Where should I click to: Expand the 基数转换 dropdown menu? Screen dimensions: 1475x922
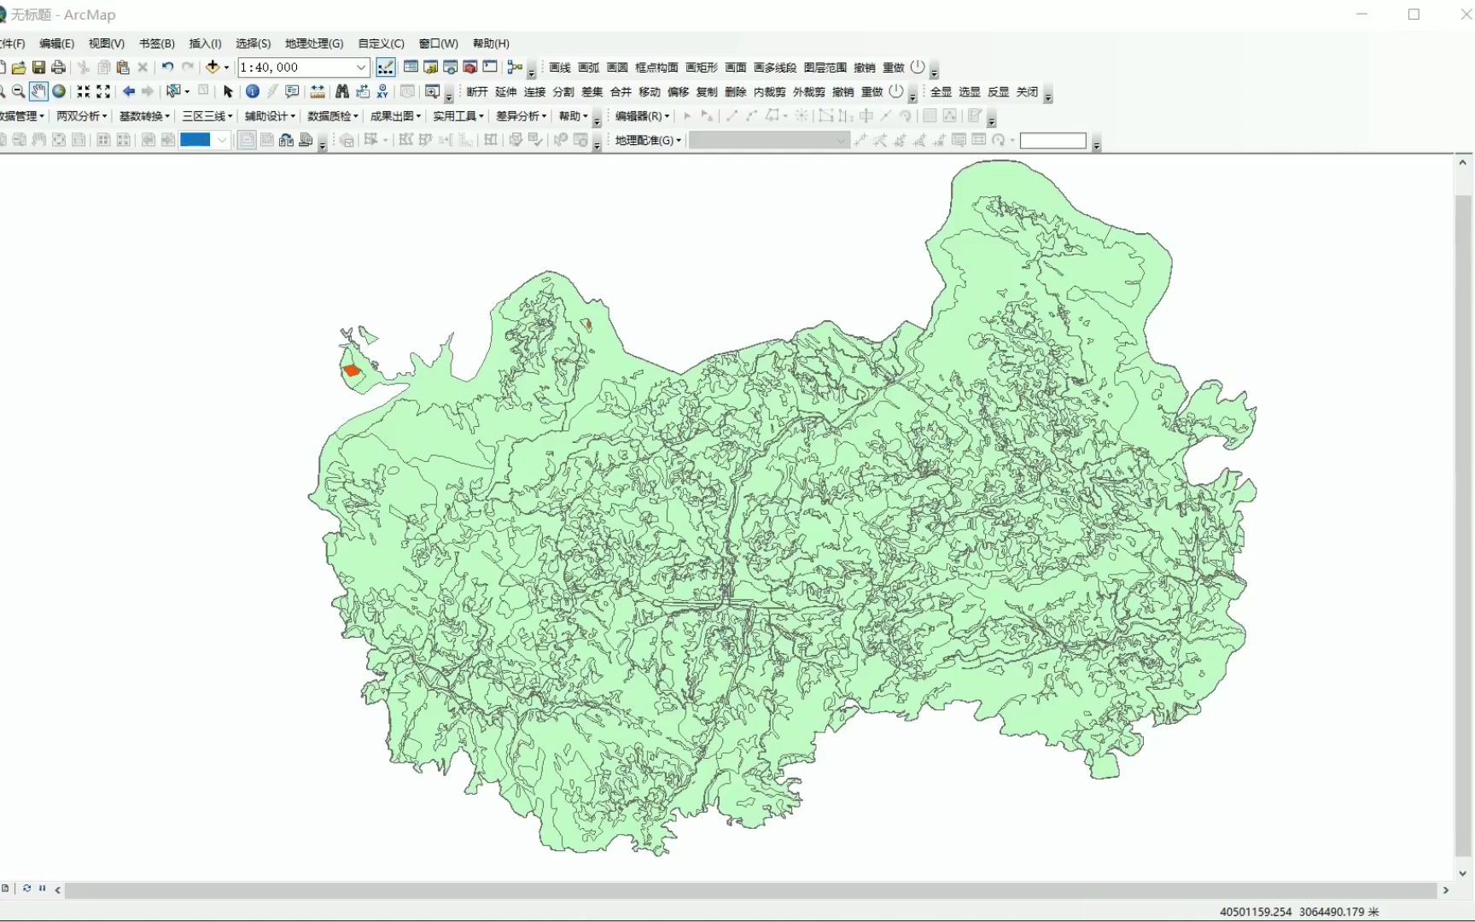pos(144,116)
